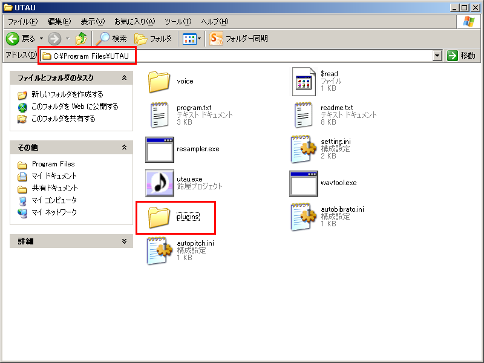
Task: Select the autopitch.ini file icon
Action: coord(160,250)
